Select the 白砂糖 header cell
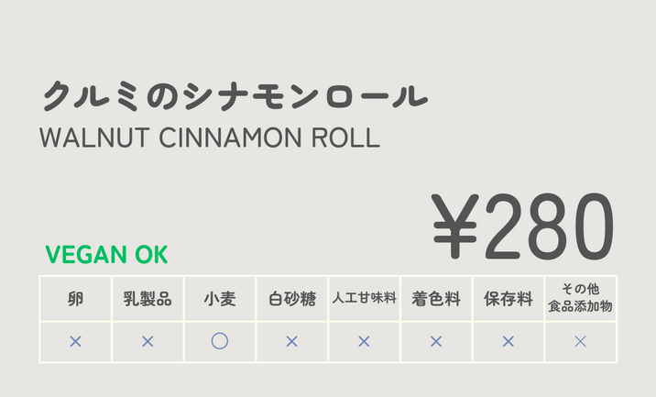Screen dimensions: 656x397 pos(291,299)
